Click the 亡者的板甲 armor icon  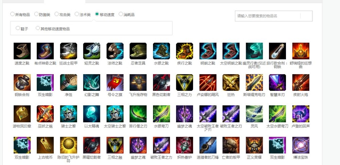tap(231, 145)
